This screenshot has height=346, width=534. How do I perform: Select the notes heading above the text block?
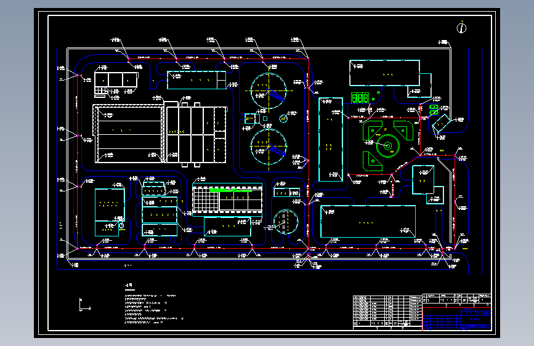pos(129,286)
